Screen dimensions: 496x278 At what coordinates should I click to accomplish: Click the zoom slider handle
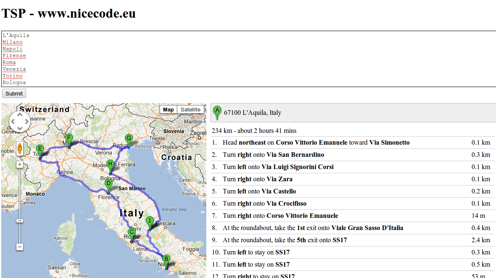(x=20, y=221)
